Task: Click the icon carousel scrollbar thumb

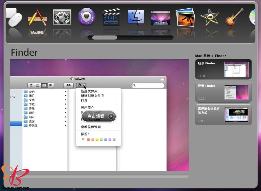Action: click(104, 37)
